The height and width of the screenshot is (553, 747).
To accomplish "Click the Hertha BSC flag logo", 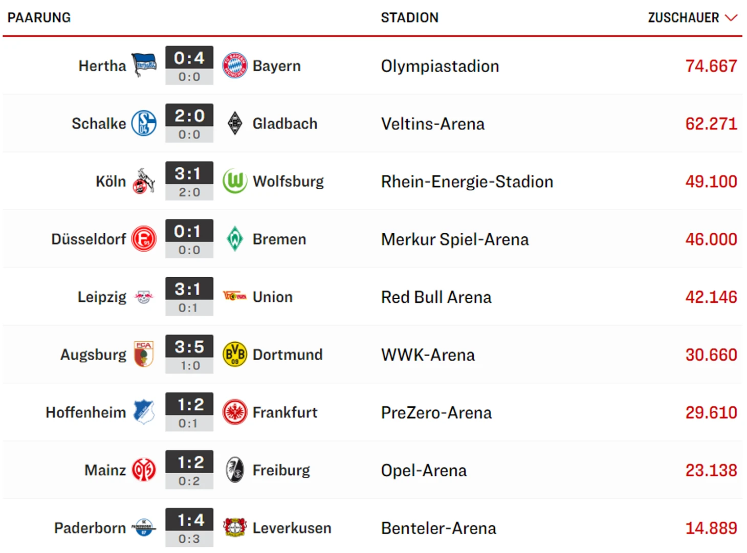I will pyautogui.click(x=144, y=65).
